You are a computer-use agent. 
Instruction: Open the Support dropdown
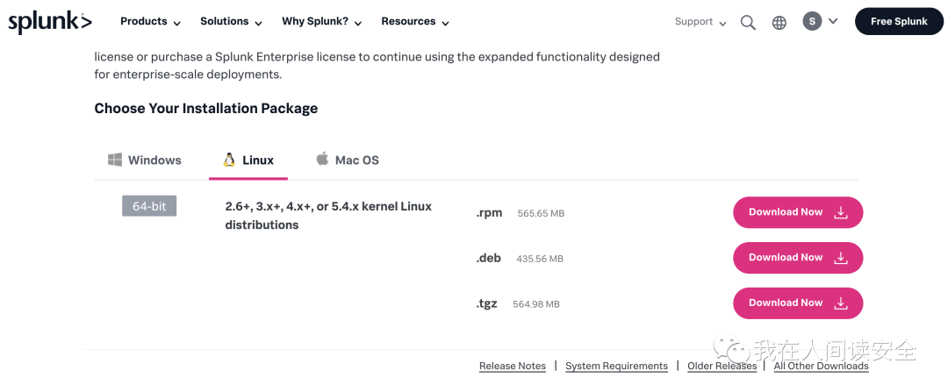coord(700,22)
